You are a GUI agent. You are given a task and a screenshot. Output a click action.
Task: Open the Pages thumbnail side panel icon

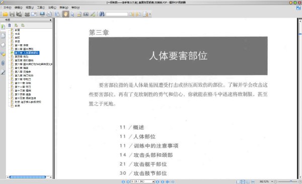pyautogui.click(x=3, y=36)
